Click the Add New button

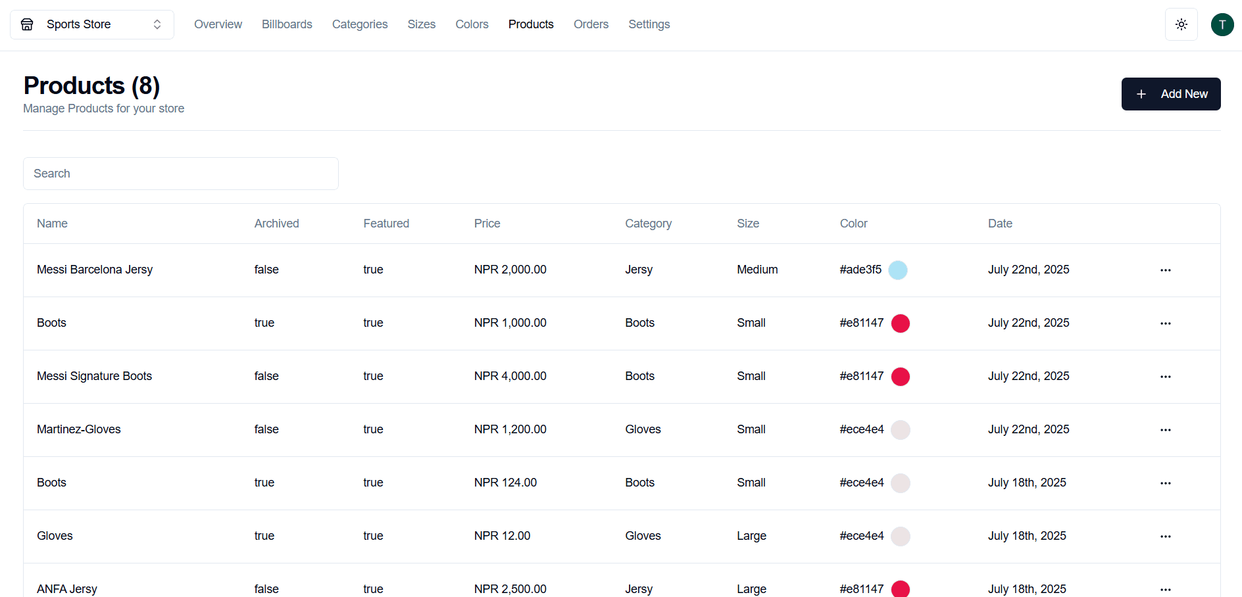1171,94
